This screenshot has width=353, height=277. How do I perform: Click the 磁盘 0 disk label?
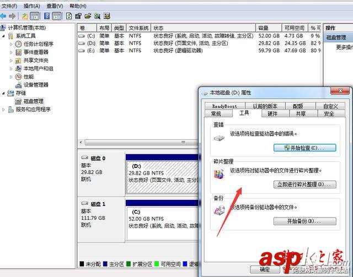98,158
